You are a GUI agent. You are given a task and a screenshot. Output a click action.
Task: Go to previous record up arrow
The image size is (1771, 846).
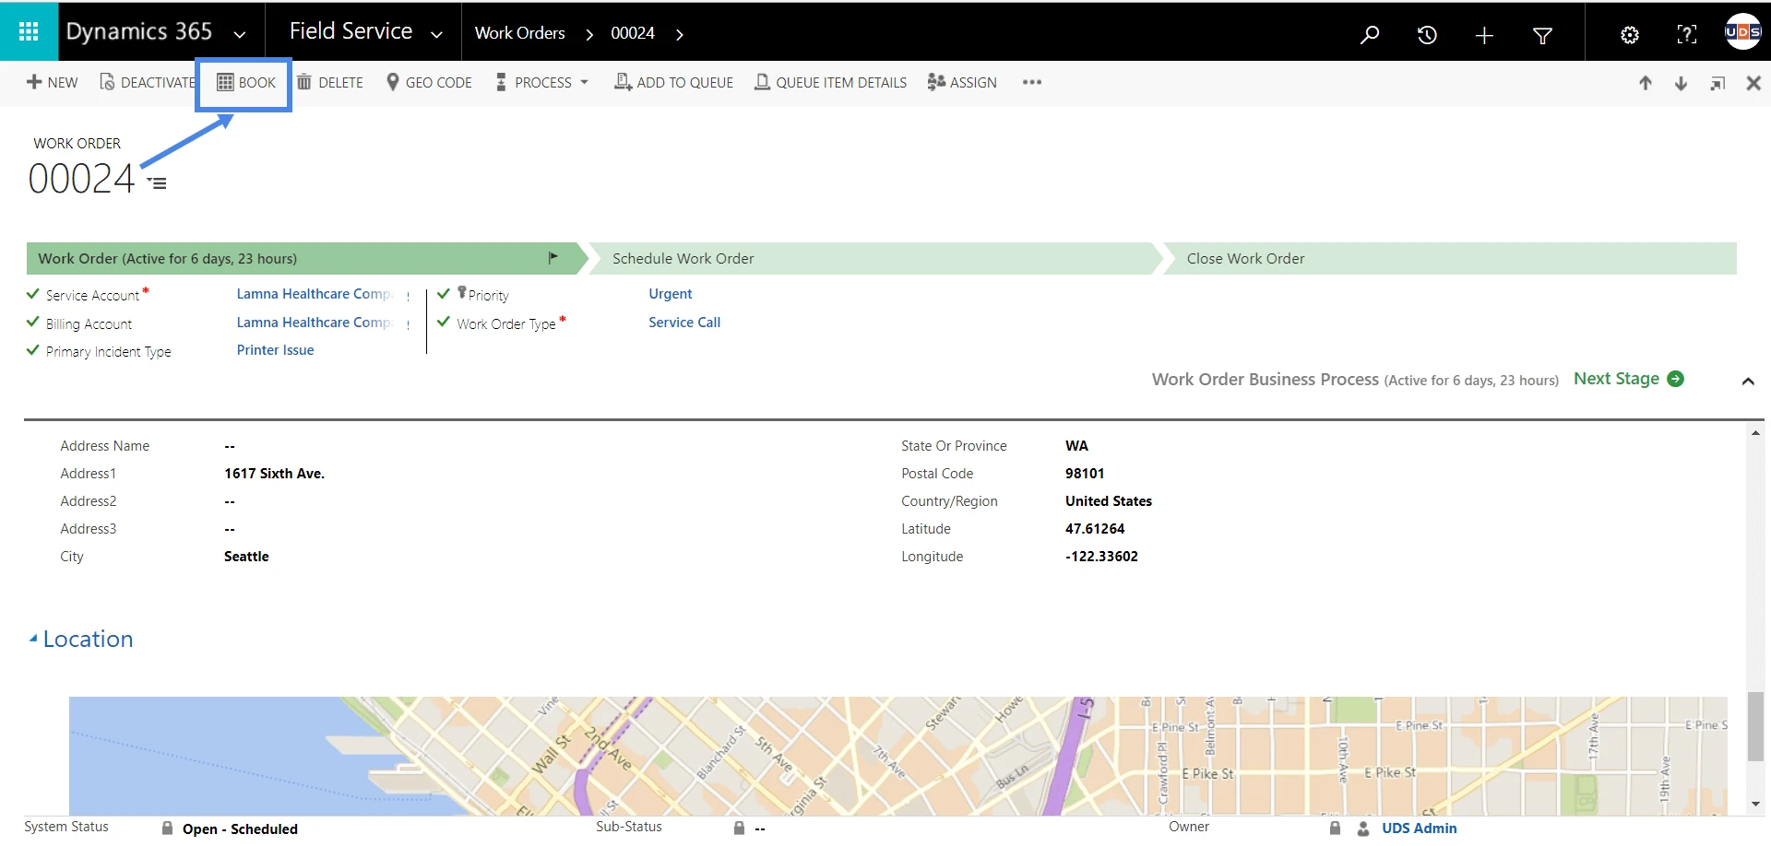tap(1646, 83)
